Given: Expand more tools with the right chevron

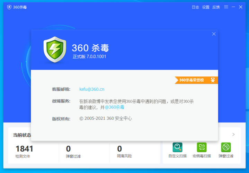Looking at the screenshot, I should (x=233, y=135).
